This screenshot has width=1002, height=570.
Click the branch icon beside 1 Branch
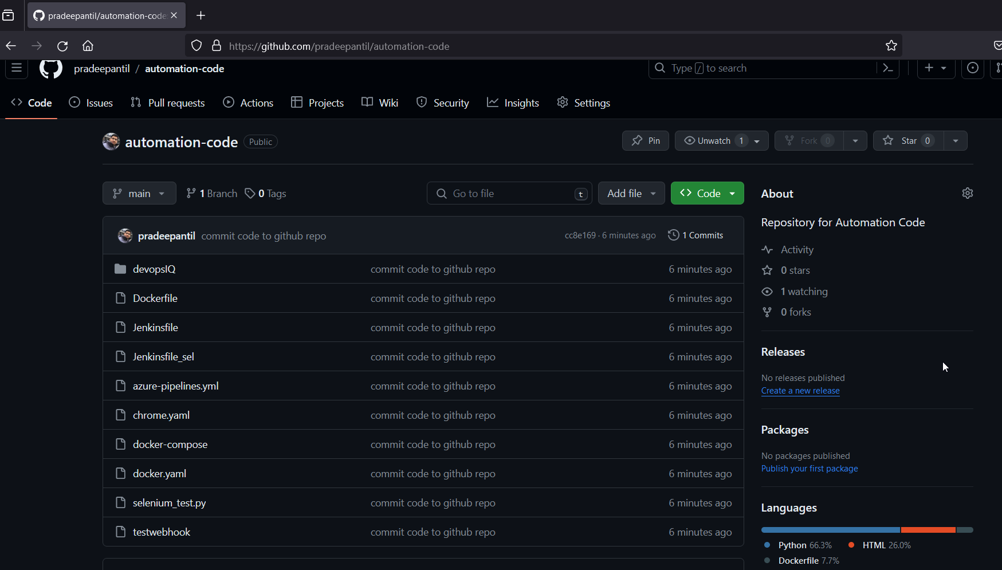[191, 194]
